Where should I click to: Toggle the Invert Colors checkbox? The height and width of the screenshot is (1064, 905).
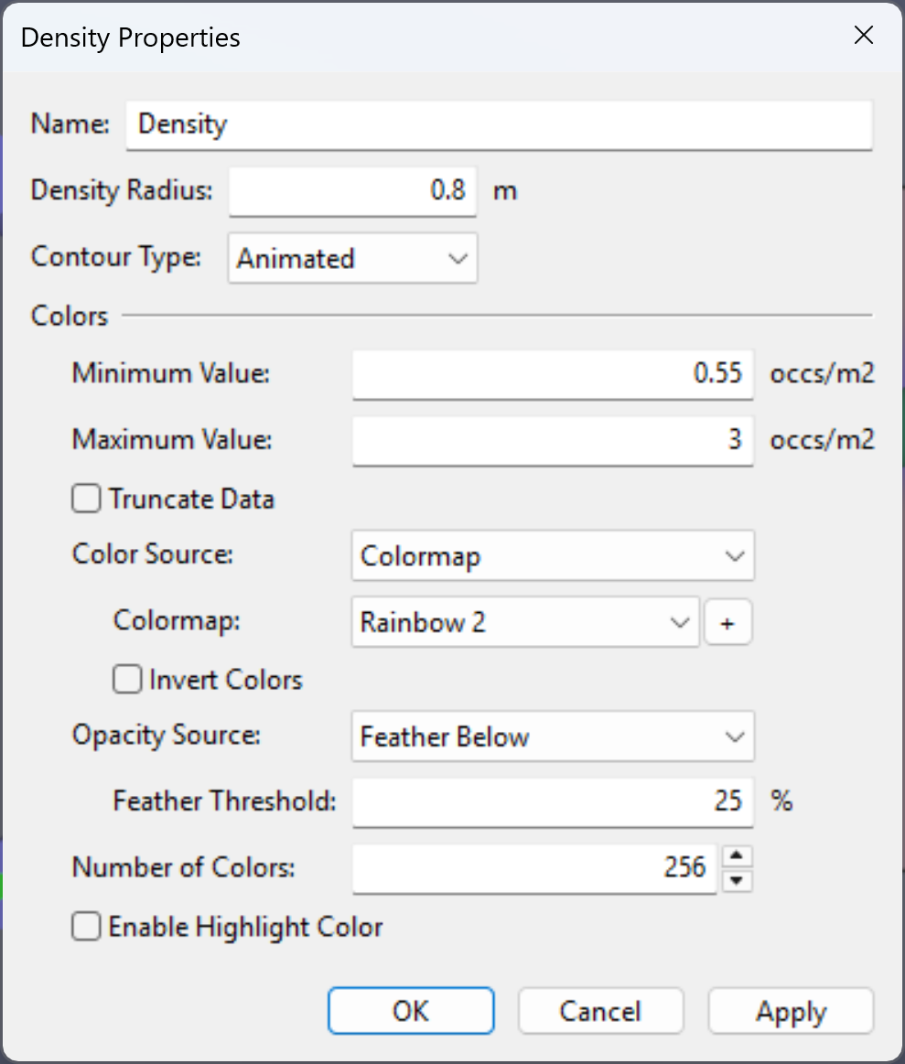point(127,679)
